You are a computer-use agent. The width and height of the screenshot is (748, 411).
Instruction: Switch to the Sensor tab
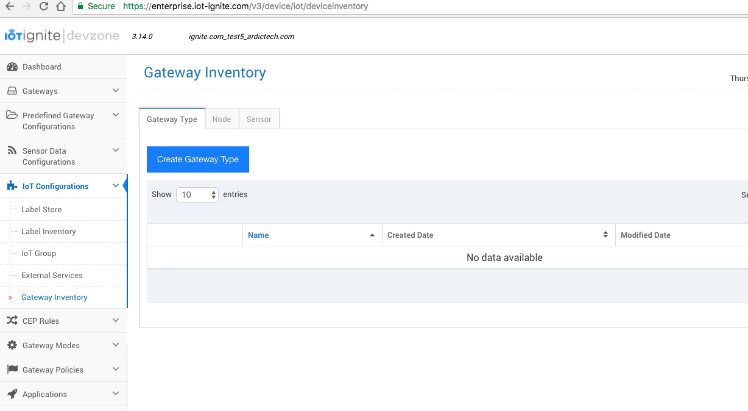click(x=258, y=119)
